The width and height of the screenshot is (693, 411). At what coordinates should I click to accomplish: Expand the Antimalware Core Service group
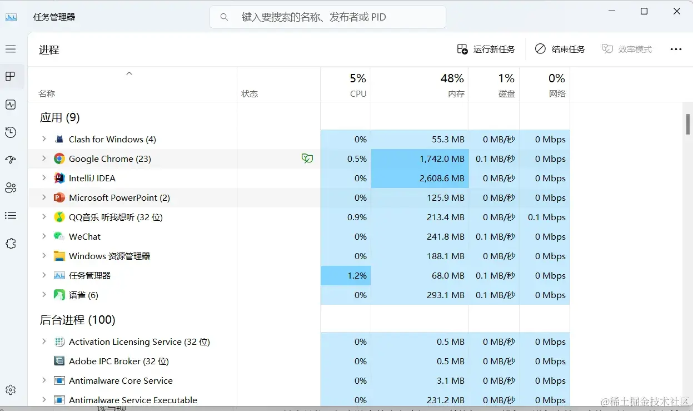pos(44,380)
